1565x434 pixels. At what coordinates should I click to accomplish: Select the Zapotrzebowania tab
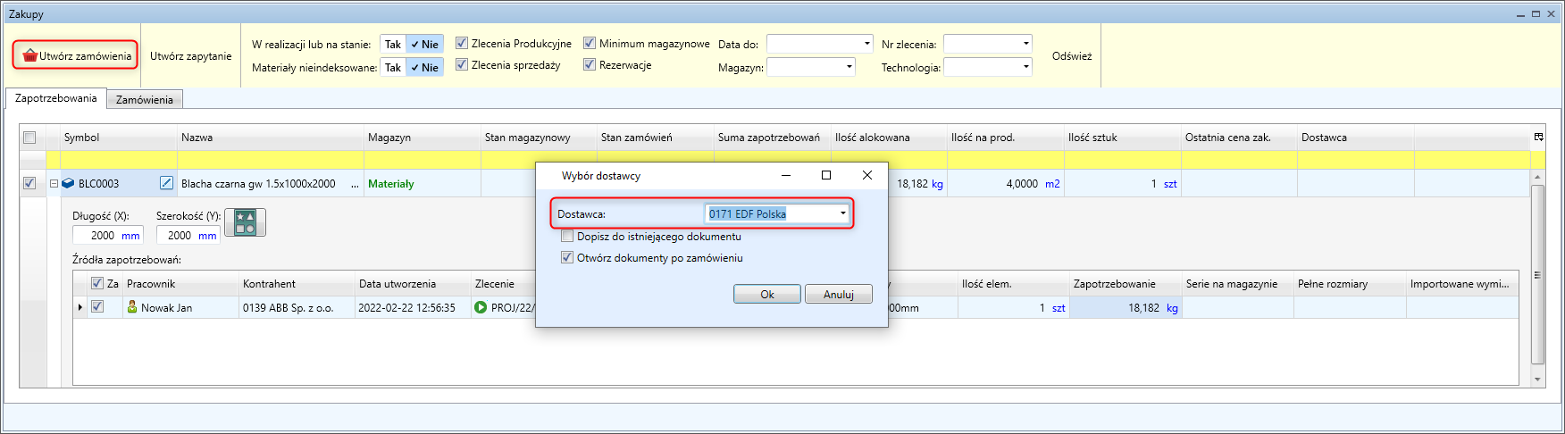(x=55, y=98)
